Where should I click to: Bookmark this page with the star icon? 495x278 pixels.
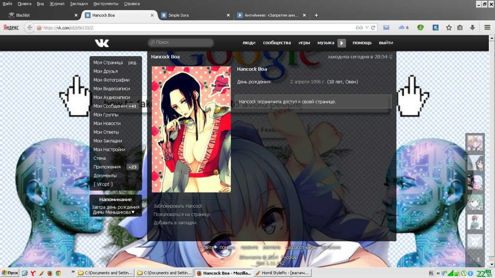point(449,27)
